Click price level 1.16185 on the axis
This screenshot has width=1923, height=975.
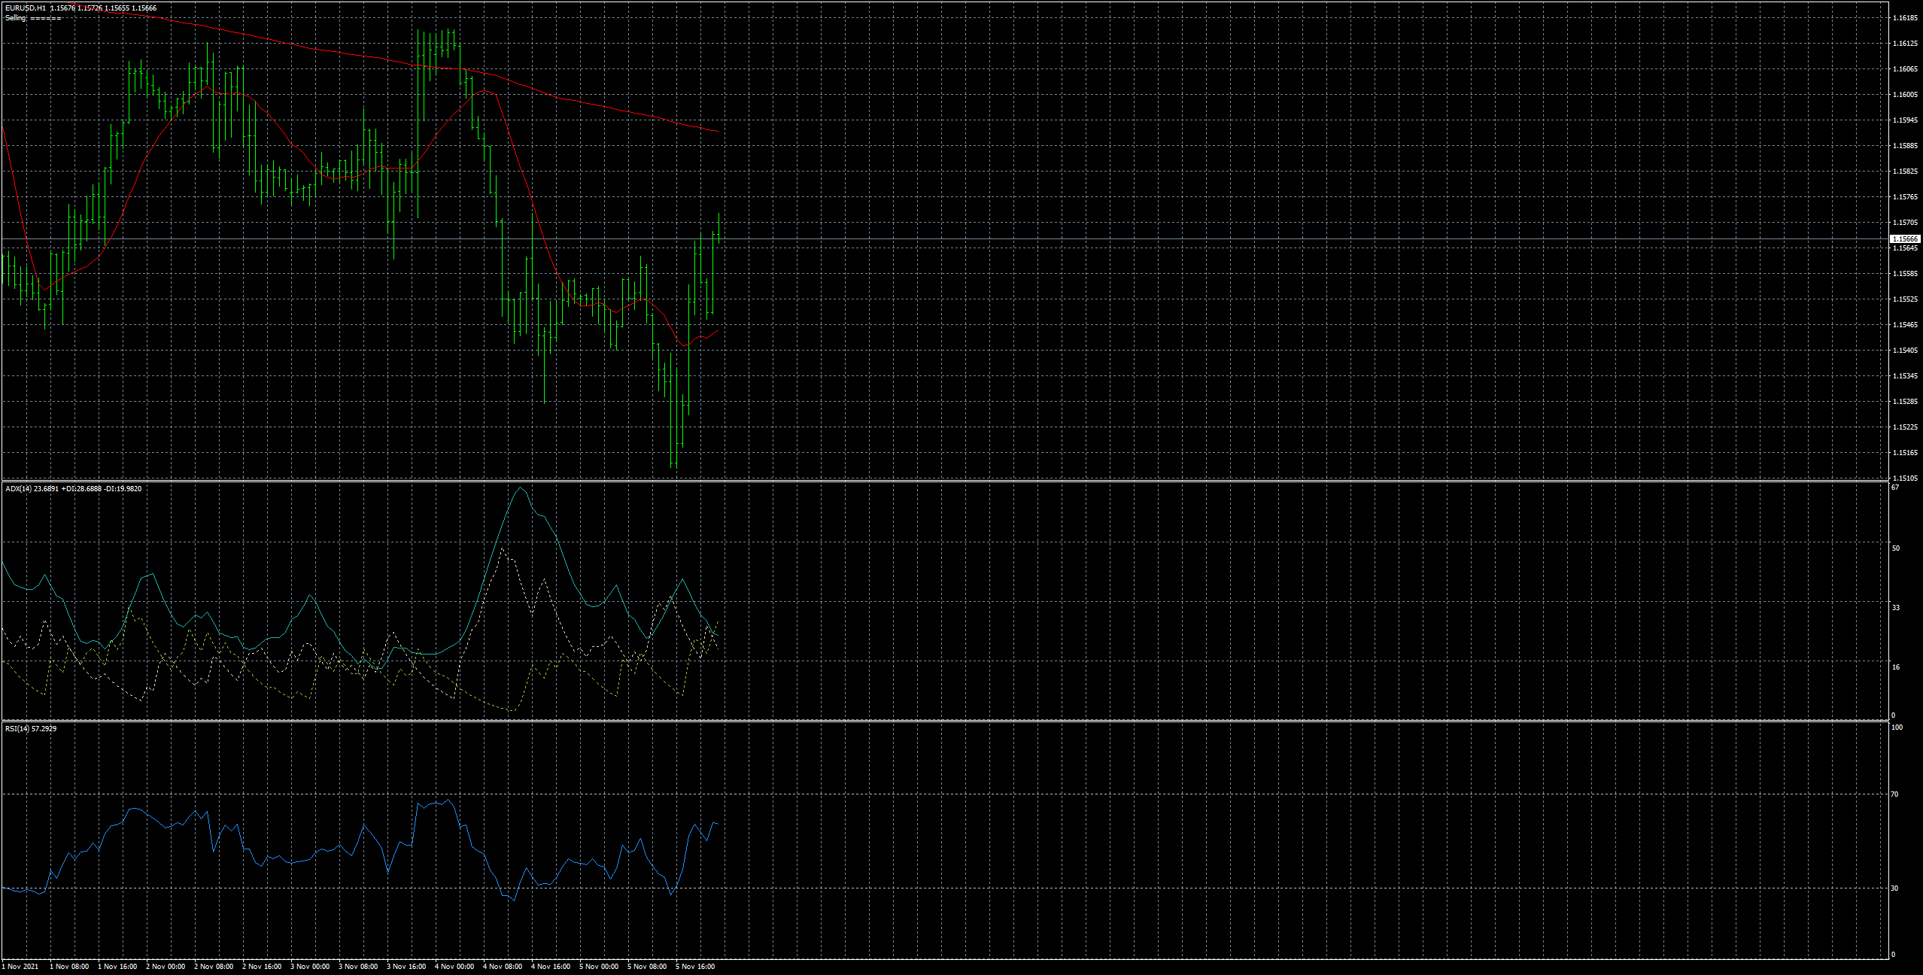tap(1905, 18)
